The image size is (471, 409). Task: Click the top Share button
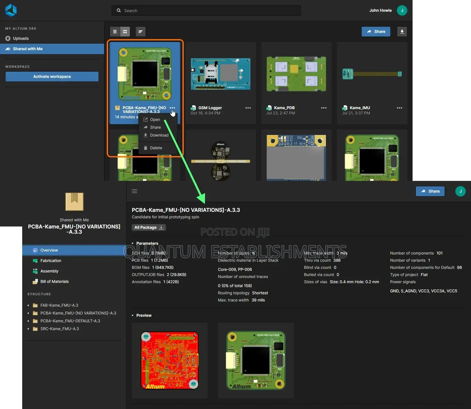click(376, 32)
